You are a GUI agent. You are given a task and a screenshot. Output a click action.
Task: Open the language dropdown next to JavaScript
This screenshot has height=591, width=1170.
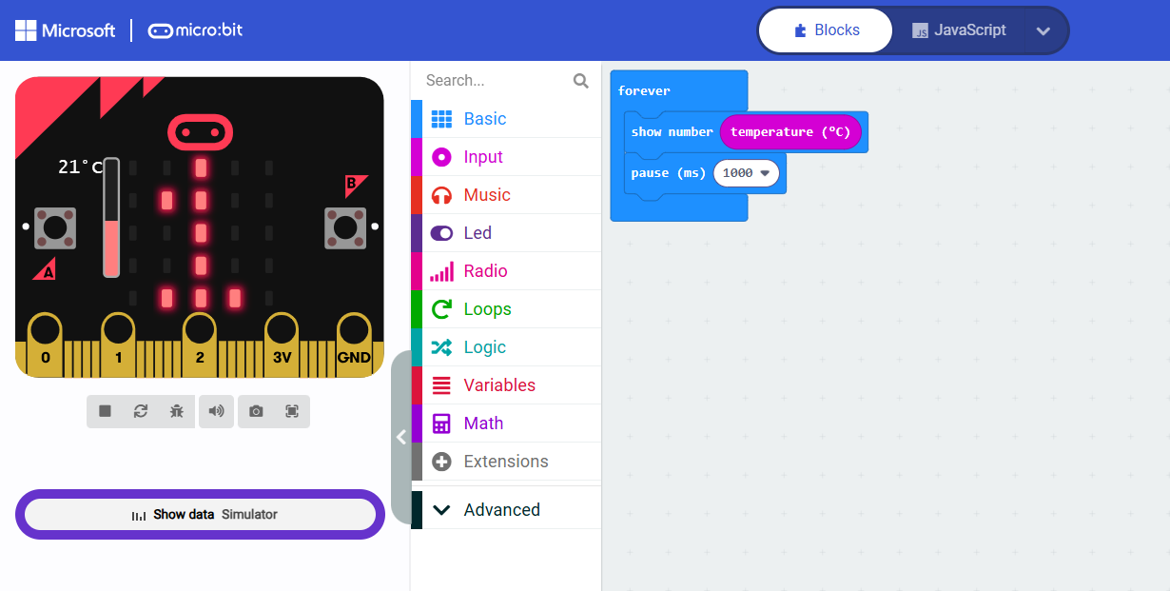click(1043, 30)
